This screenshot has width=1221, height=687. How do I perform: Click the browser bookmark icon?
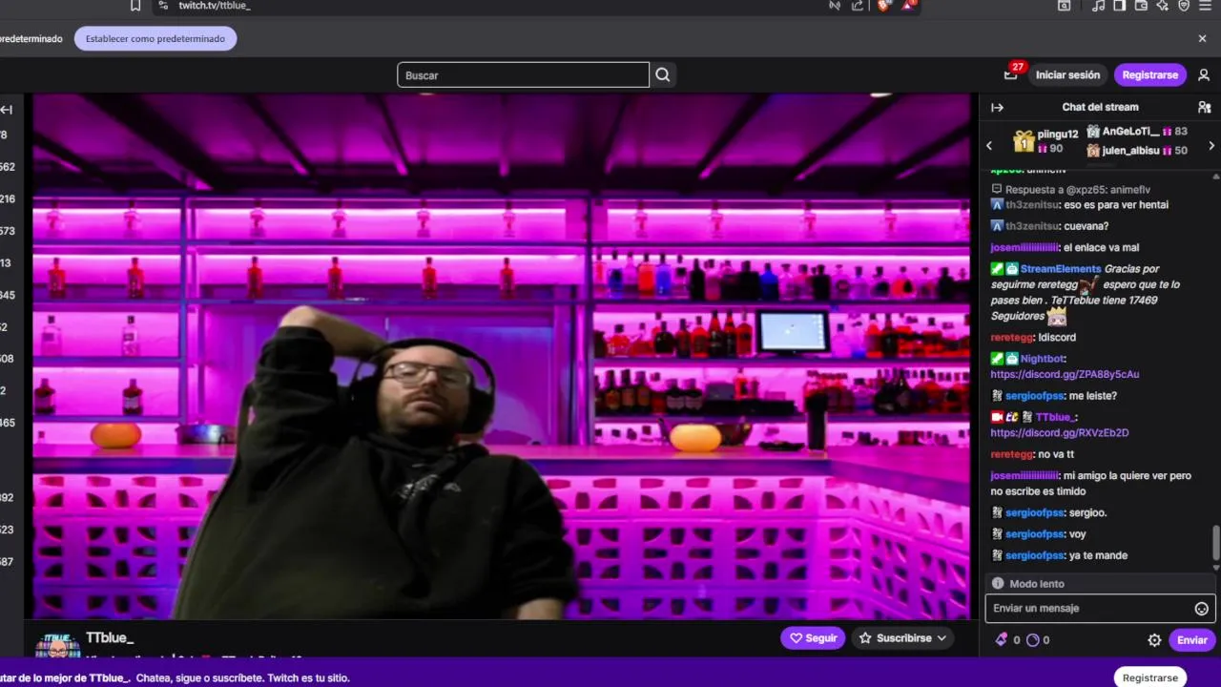135,6
